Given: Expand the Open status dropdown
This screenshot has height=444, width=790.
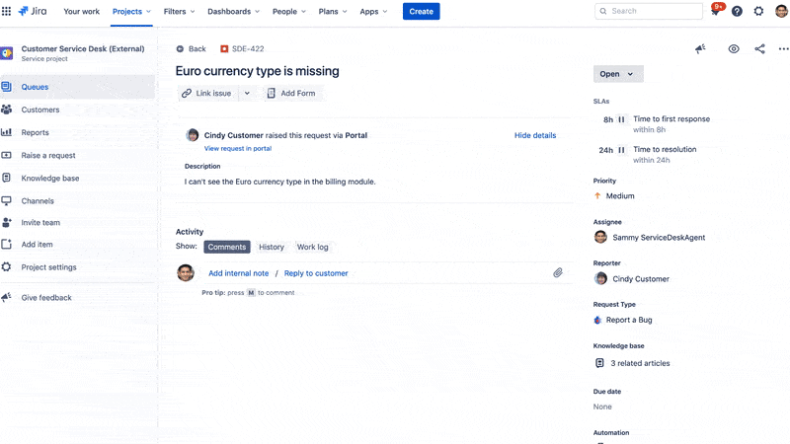Looking at the screenshot, I should pos(618,74).
